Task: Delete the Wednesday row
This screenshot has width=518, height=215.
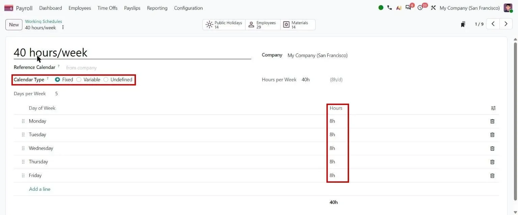Action: tap(492, 148)
